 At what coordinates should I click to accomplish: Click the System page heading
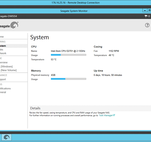coord(39,37)
